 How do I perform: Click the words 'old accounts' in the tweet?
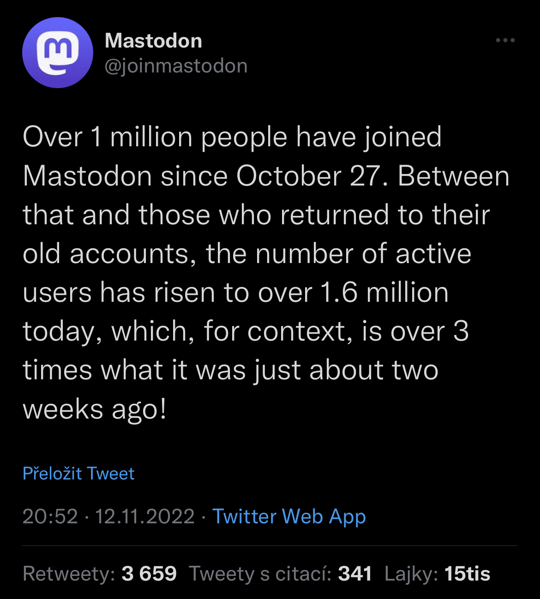coord(106,254)
